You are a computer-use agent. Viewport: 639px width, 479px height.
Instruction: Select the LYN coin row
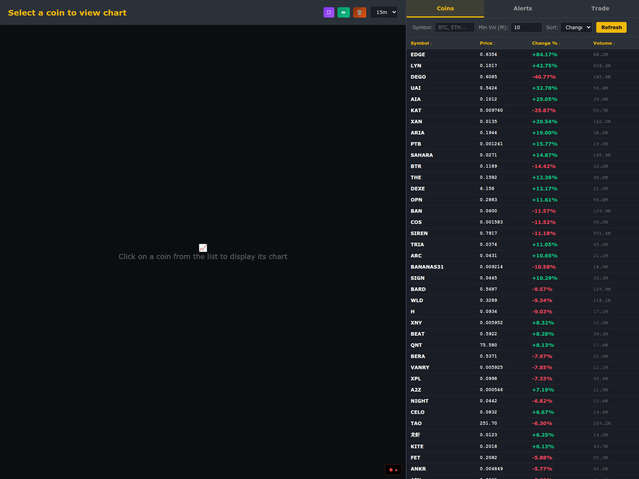click(523, 66)
